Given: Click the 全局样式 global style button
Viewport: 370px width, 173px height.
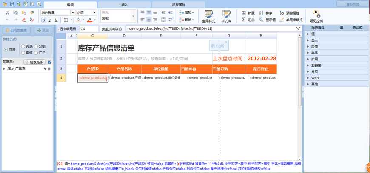Looking at the screenshot, I should [208, 16].
